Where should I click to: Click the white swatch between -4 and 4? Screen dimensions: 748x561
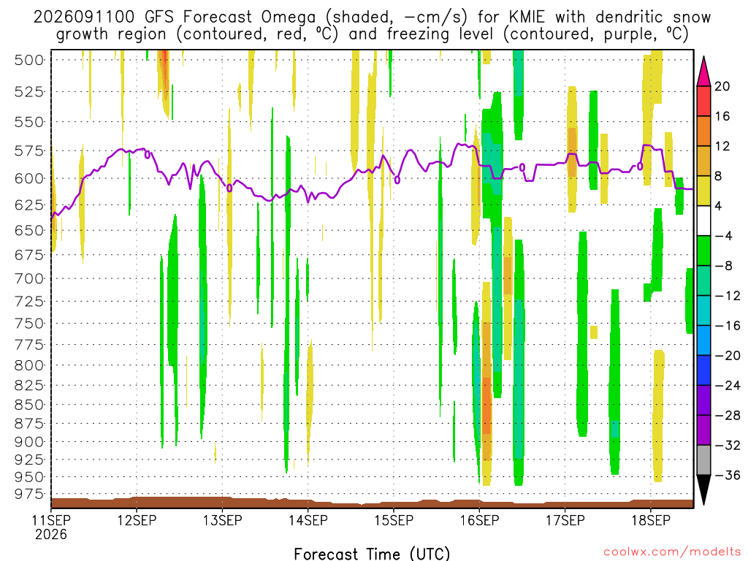click(x=703, y=221)
